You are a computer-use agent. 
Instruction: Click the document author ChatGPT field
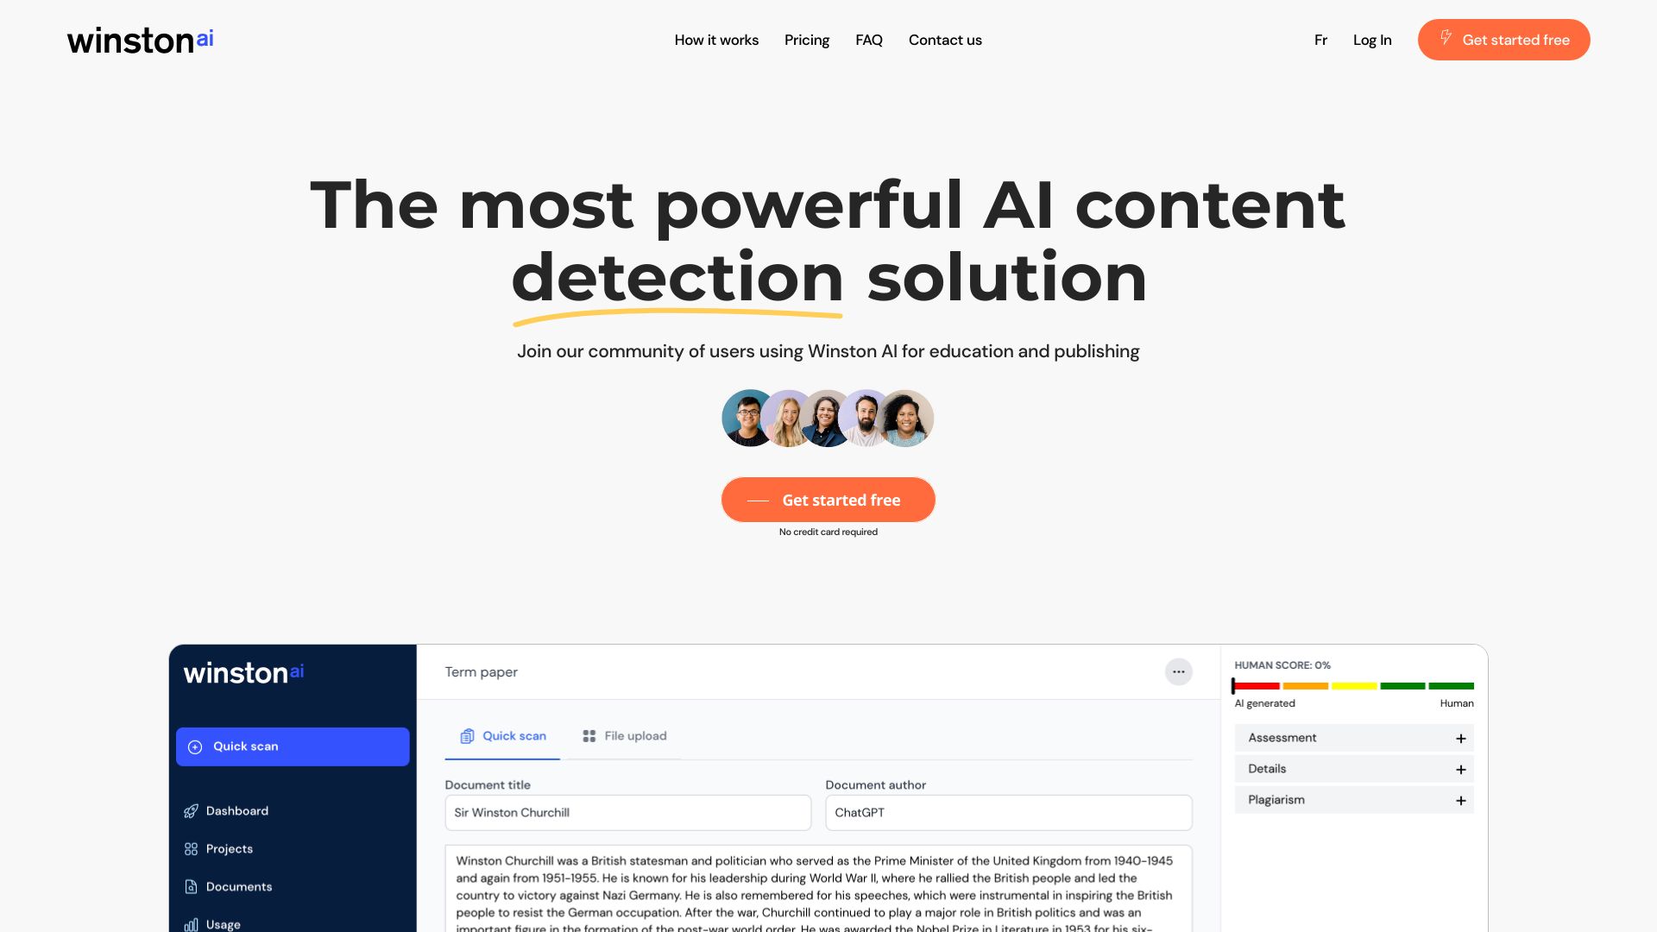pyautogui.click(x=1008, y=813)
